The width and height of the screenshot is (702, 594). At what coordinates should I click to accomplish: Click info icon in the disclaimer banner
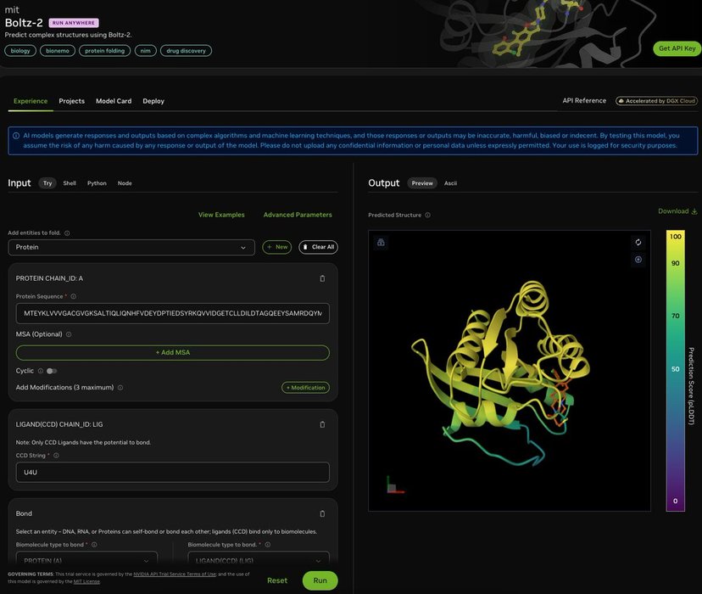(16, 136)
